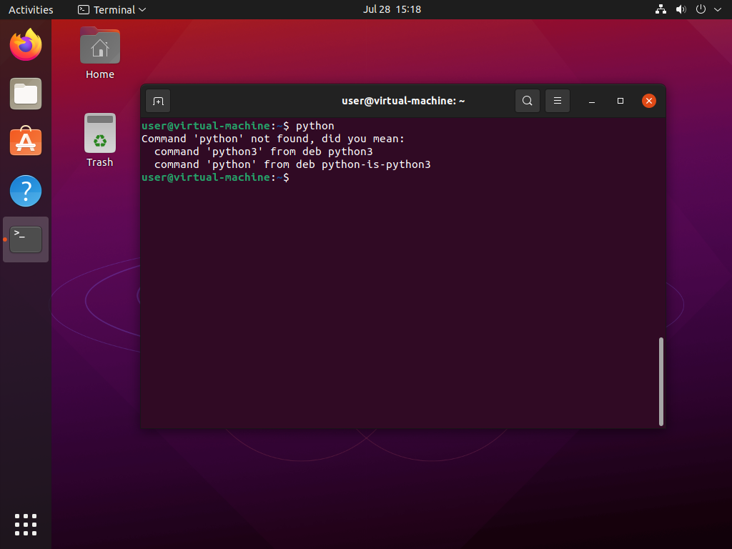Click the volume speaker icon
This screenshot has height=549, width=732.
[681, 9]
